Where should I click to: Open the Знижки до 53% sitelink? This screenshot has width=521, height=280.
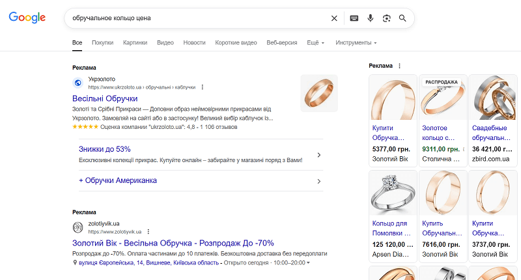[x=105, y=149]
